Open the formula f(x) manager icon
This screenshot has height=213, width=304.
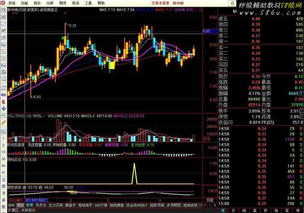pyautogui.click(x=4, y=72)
